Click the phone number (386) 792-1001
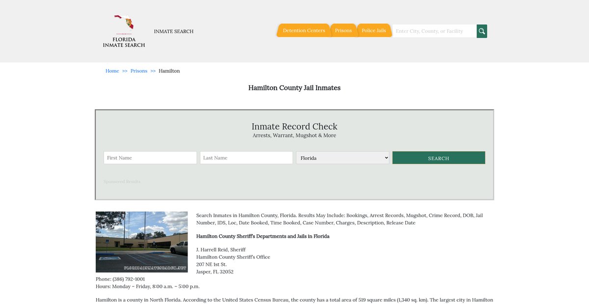Viewport: 589px width, 304px height. pos(129,279)
